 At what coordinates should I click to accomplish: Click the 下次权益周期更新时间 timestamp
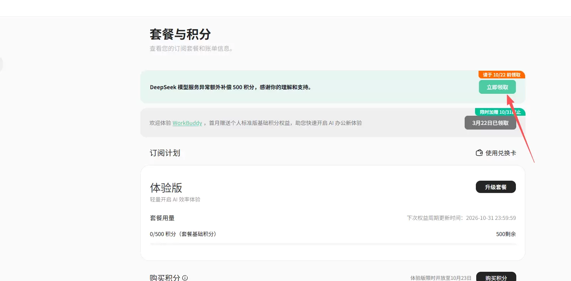[461, 218]
